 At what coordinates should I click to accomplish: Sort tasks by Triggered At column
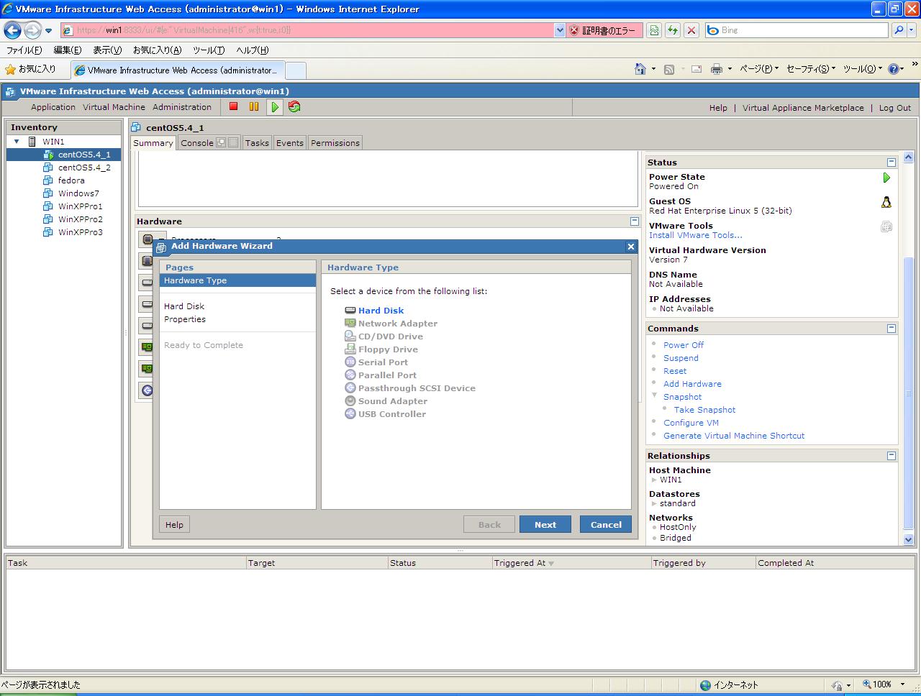(571, 563)
